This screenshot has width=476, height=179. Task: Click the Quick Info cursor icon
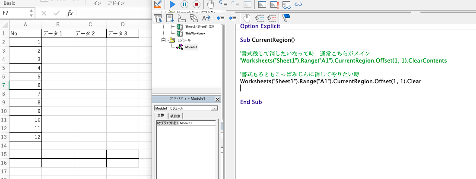tap(181, 18)
